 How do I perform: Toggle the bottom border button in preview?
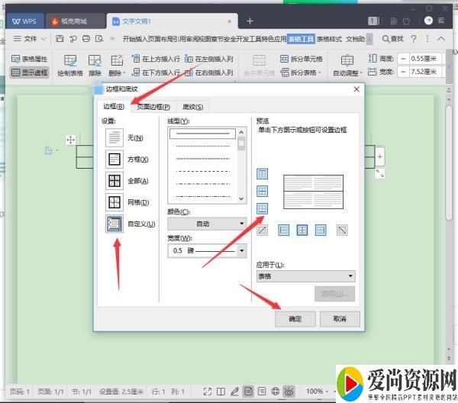coord(262,208)
